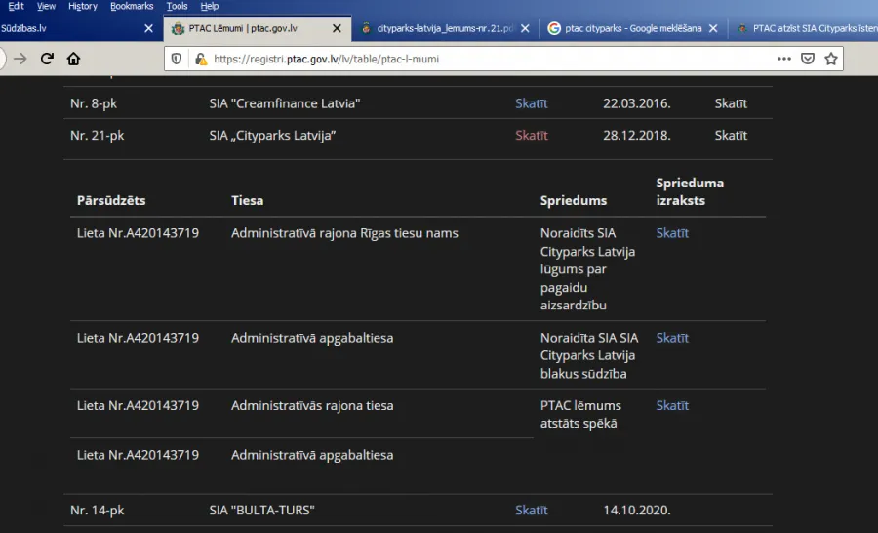
Task: Open Skatīt link for BULTA-TURS
Action: pyautogui.click(x=532, y=511)
